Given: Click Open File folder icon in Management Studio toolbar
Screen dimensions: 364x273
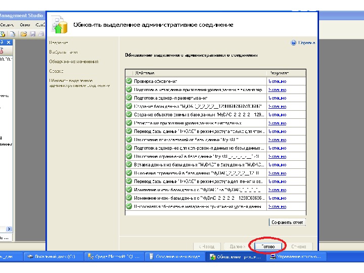Looking at the screenshot, I should (x=23, y=34).
